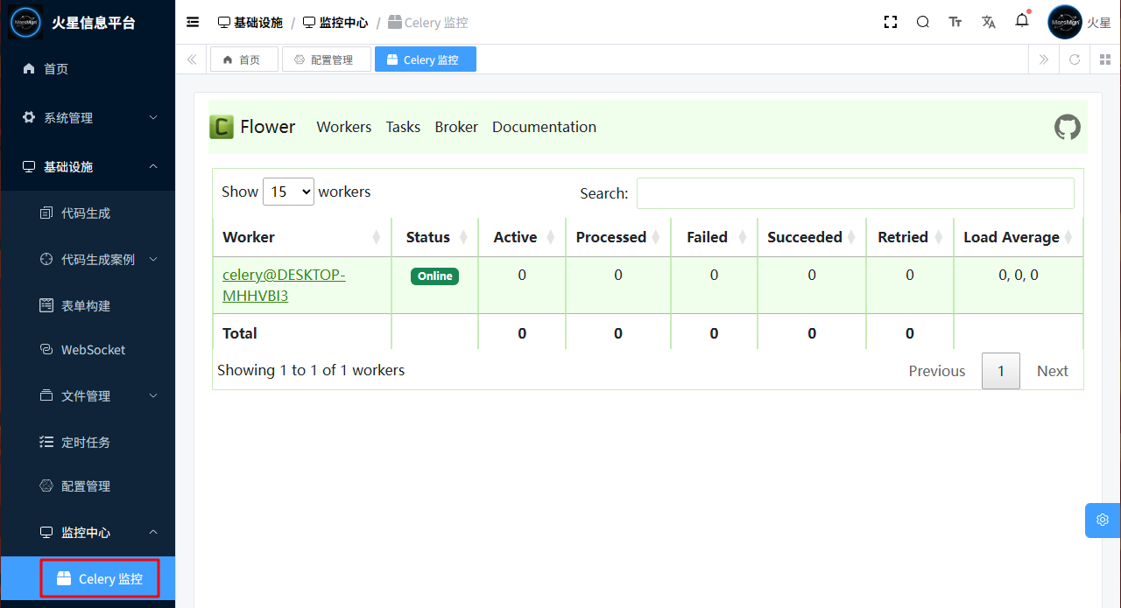The height and width of the screenshot is (608, 1121).
Task: Toggle fullscreen mode icon
Action: click(x=891, y=23)
